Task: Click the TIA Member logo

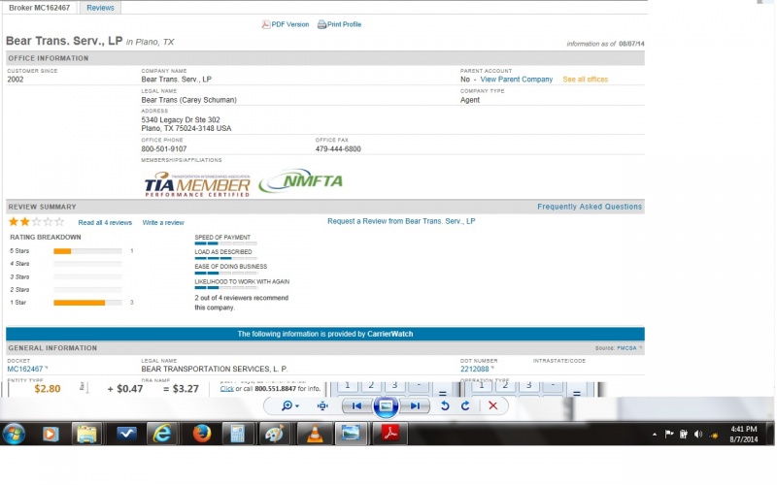Action: pos(197,184)
